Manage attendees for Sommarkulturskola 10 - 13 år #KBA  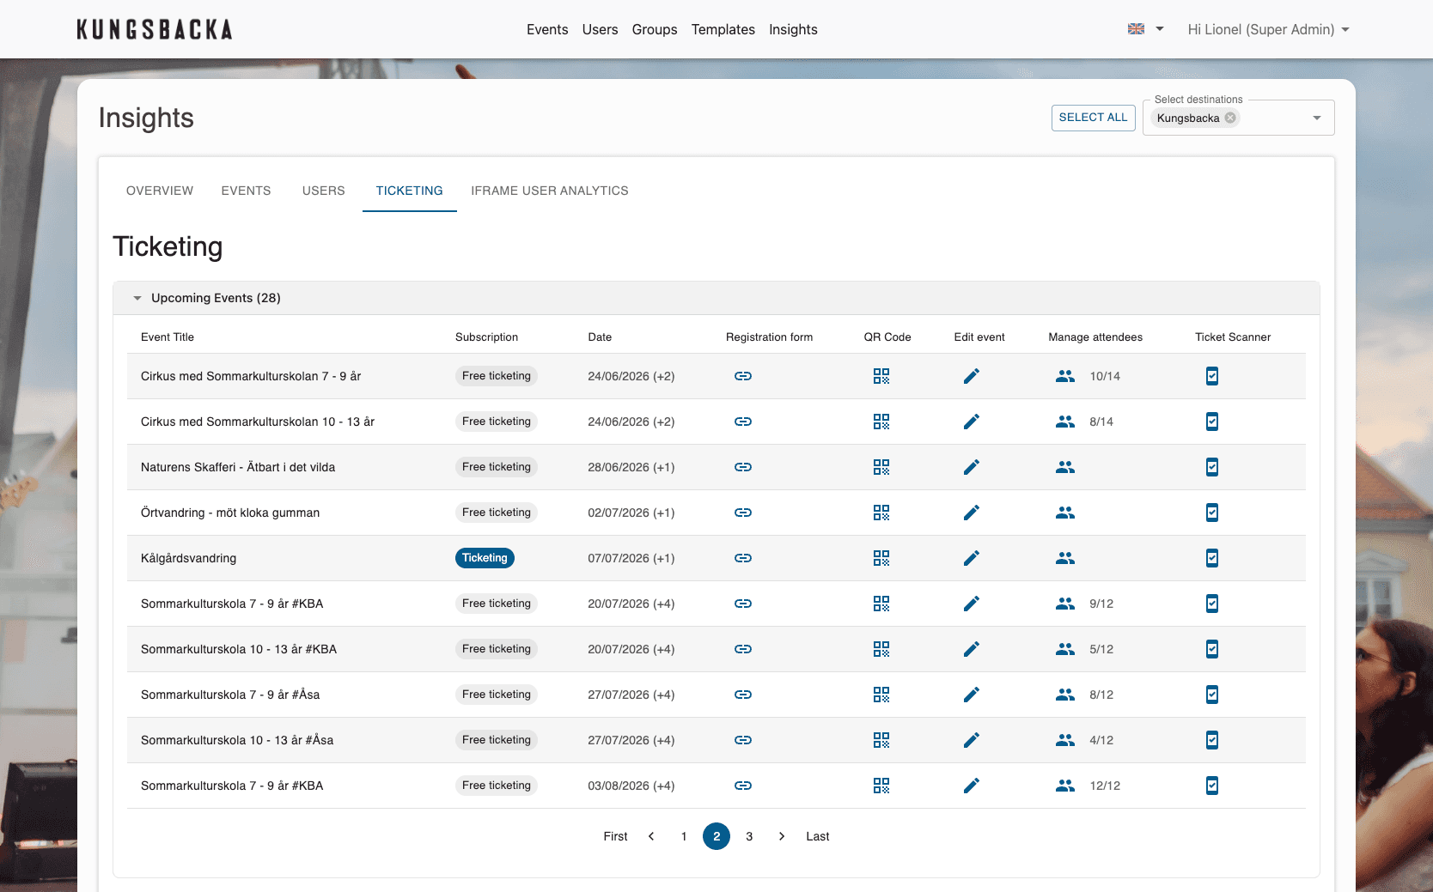[1065, 649]
